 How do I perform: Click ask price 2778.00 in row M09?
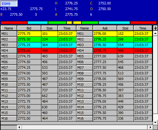pyautogui.click(x=105, y=79)
